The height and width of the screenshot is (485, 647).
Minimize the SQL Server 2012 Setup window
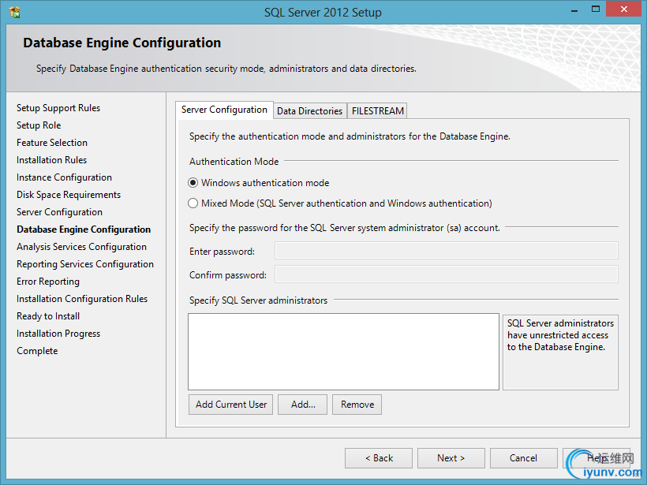574,10
